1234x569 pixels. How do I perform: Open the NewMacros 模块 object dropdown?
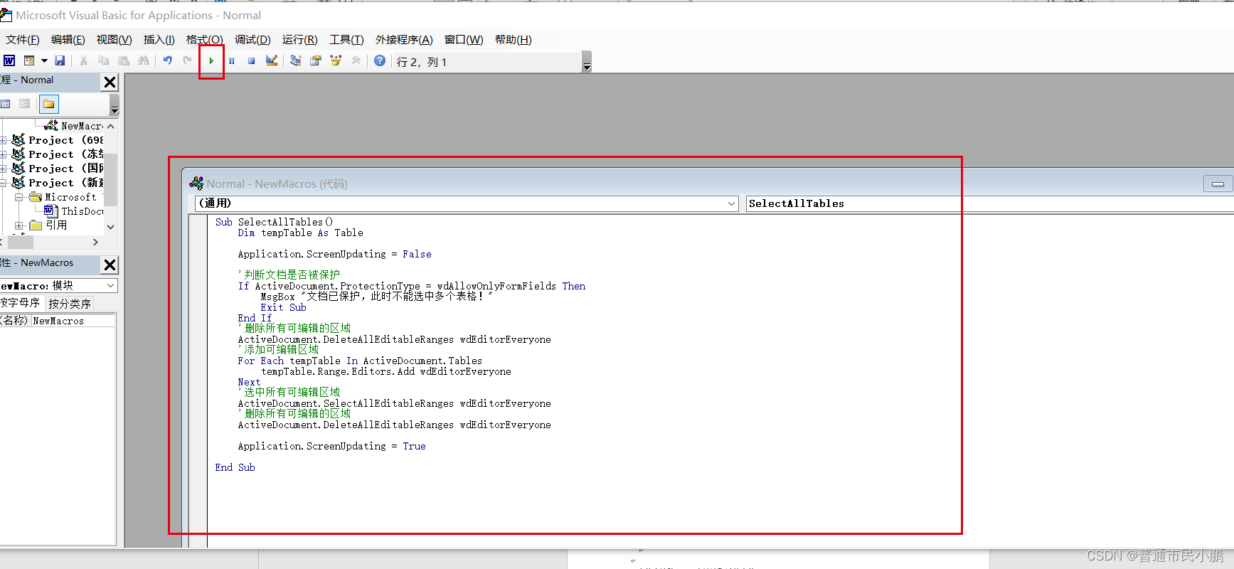(x=111, y=285)
